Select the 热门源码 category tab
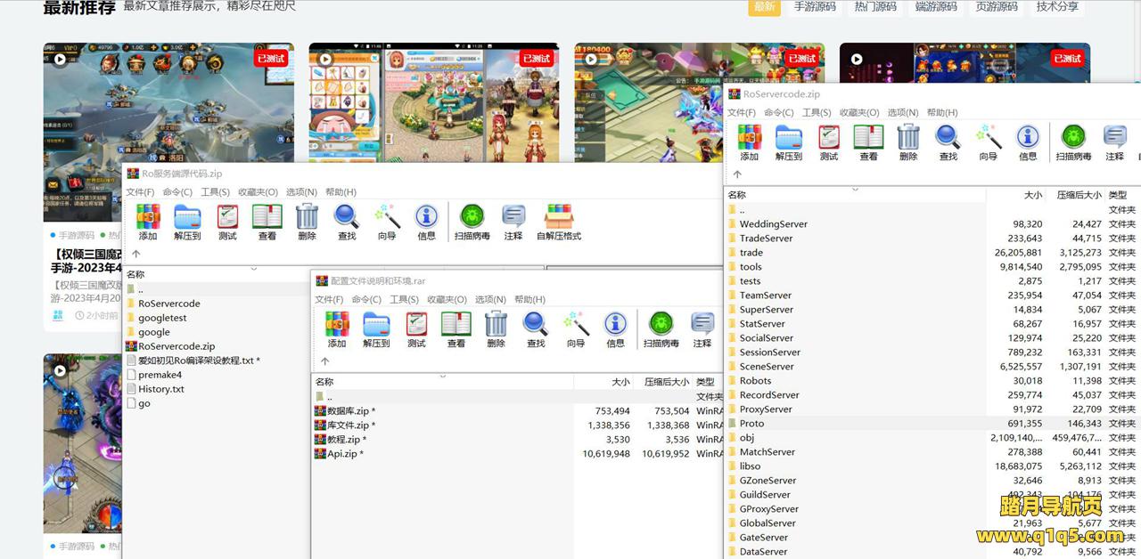The height and width of the screenshot is (559, 1141). coord(874,7)
